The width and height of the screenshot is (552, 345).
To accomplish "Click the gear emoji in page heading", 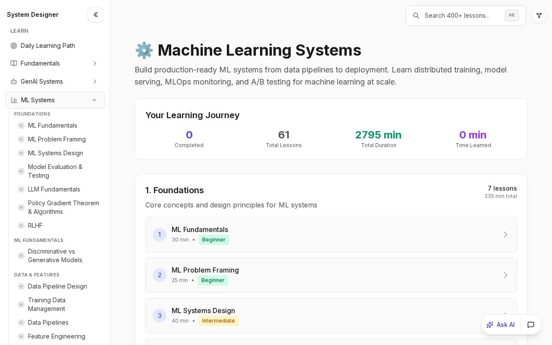I will point(144,50).
